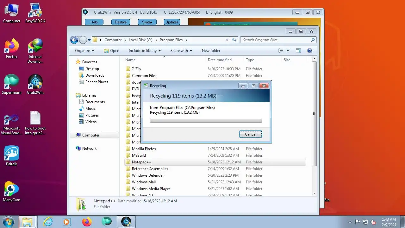This screenshot has height=228, width=405.
Task: Click the file list vertical scrollbar
Action: point(314,114)
